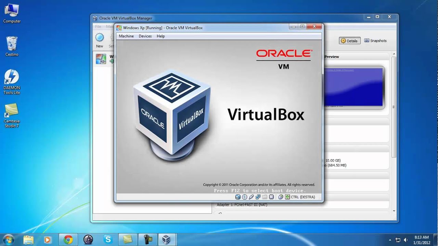Click Adapter 1 PCnet-FAST III text
Screen dimensions: 438x246
tap(242, 205)
